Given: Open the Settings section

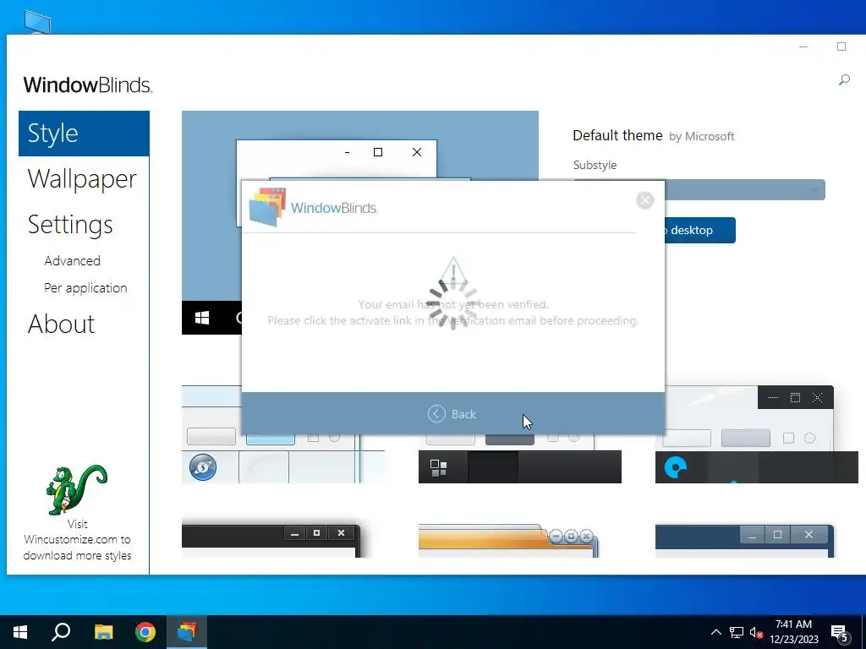Looking at the screenshot, I should 70,225.
